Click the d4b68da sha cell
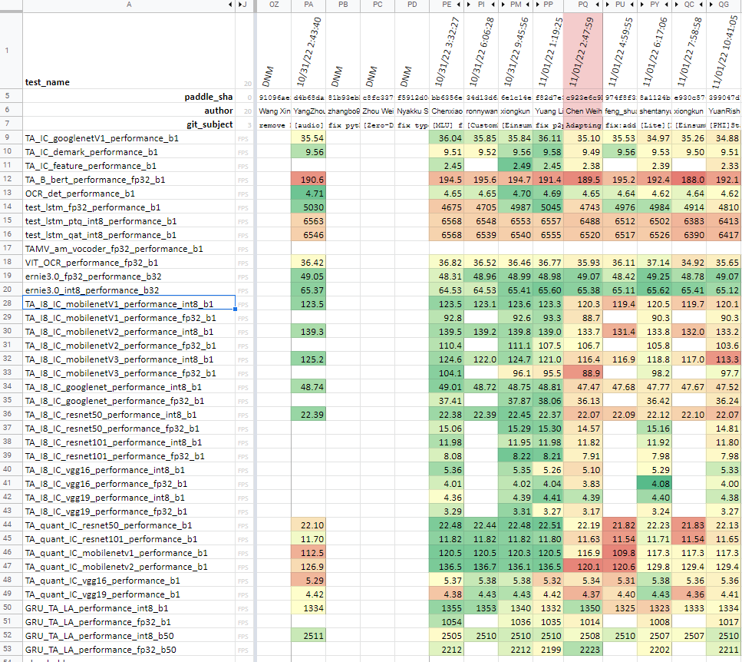The image size is (742, 662). point(308,97)
